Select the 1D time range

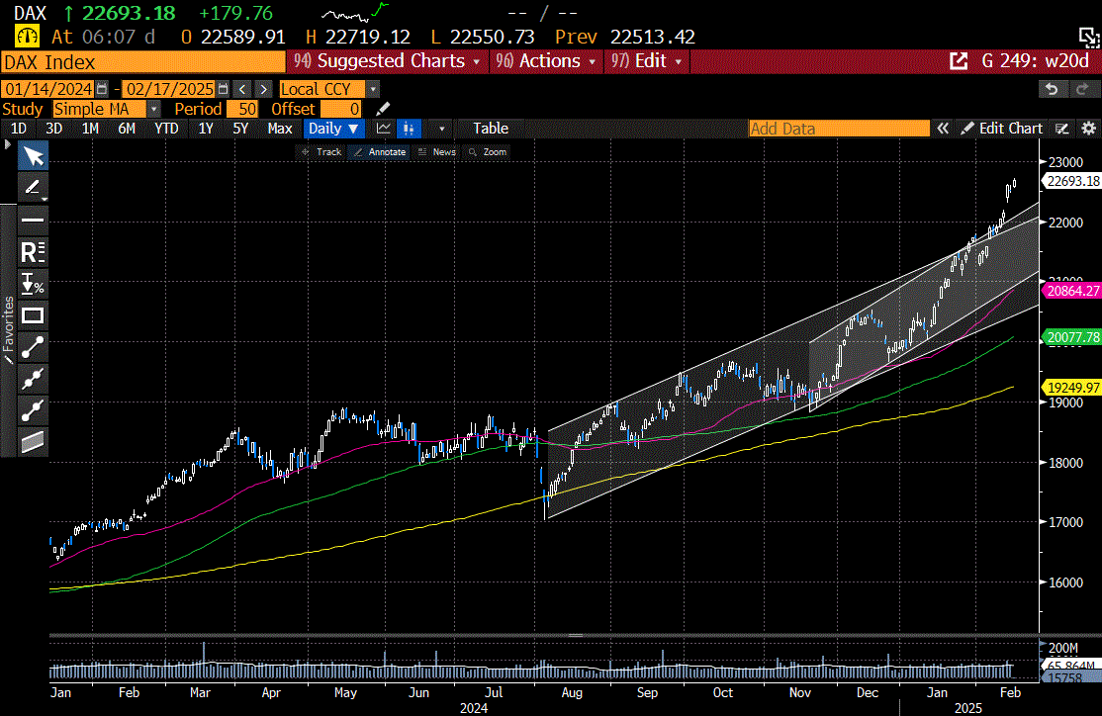(18, 129)
